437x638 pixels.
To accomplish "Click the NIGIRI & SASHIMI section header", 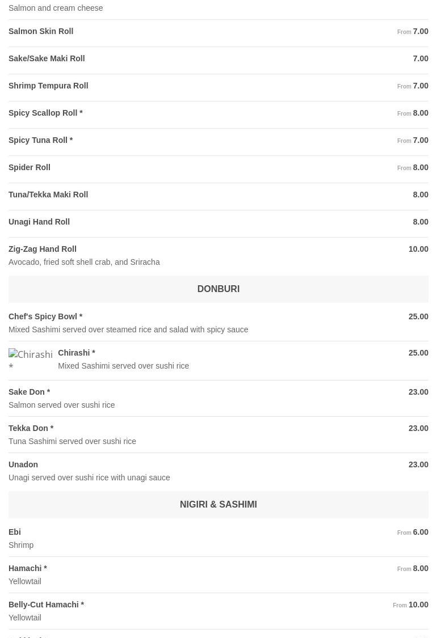I will 218,505.
